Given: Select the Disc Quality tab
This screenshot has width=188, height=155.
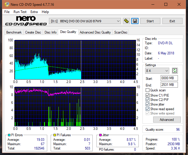Looking at the screenshot, I should [68, 32].
